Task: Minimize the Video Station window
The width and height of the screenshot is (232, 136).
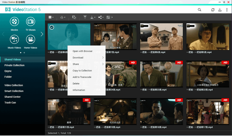Action: pos(220,2)
